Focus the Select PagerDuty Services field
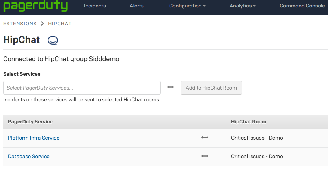Screen dimensions: 328x170 pyautogui.click(x=82, y=88)
